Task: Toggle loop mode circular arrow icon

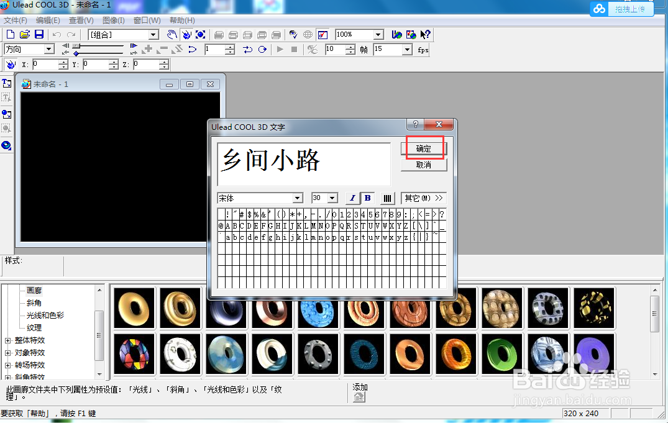Action: coord(262,50)
